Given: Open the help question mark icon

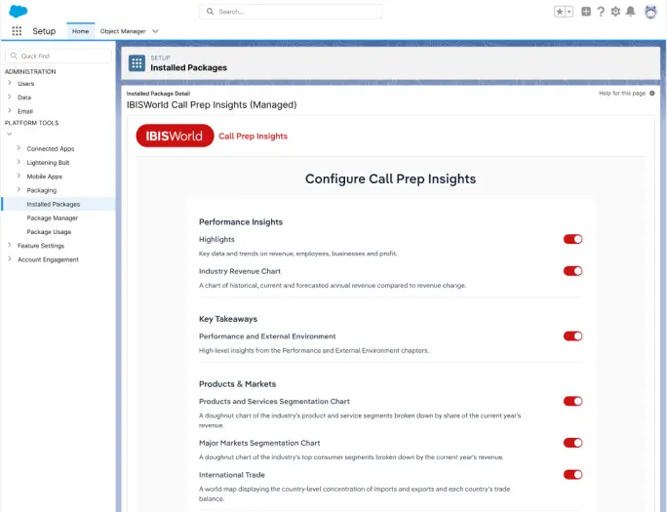Looking at the screenshot, I should coord(600,12).
